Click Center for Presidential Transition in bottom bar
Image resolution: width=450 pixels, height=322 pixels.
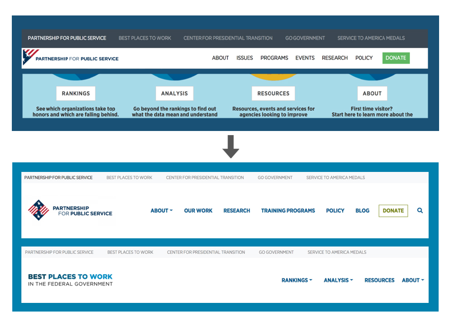pos(206,252)
